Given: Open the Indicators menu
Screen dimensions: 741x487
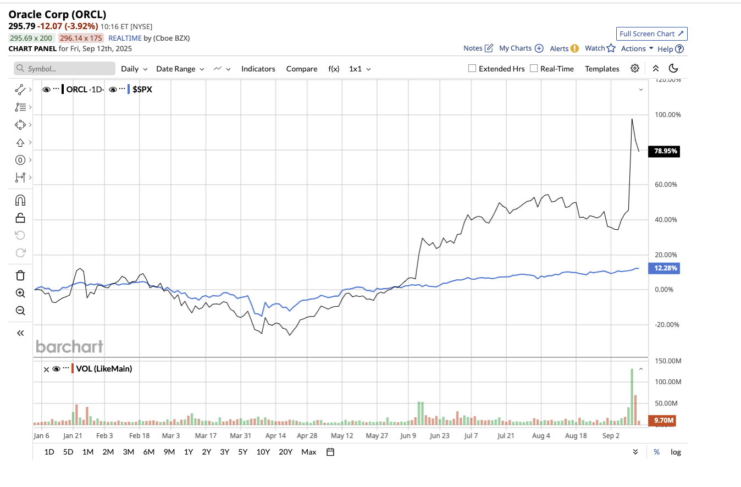Looking at the screenshot, I should click(x=258, y=69).
